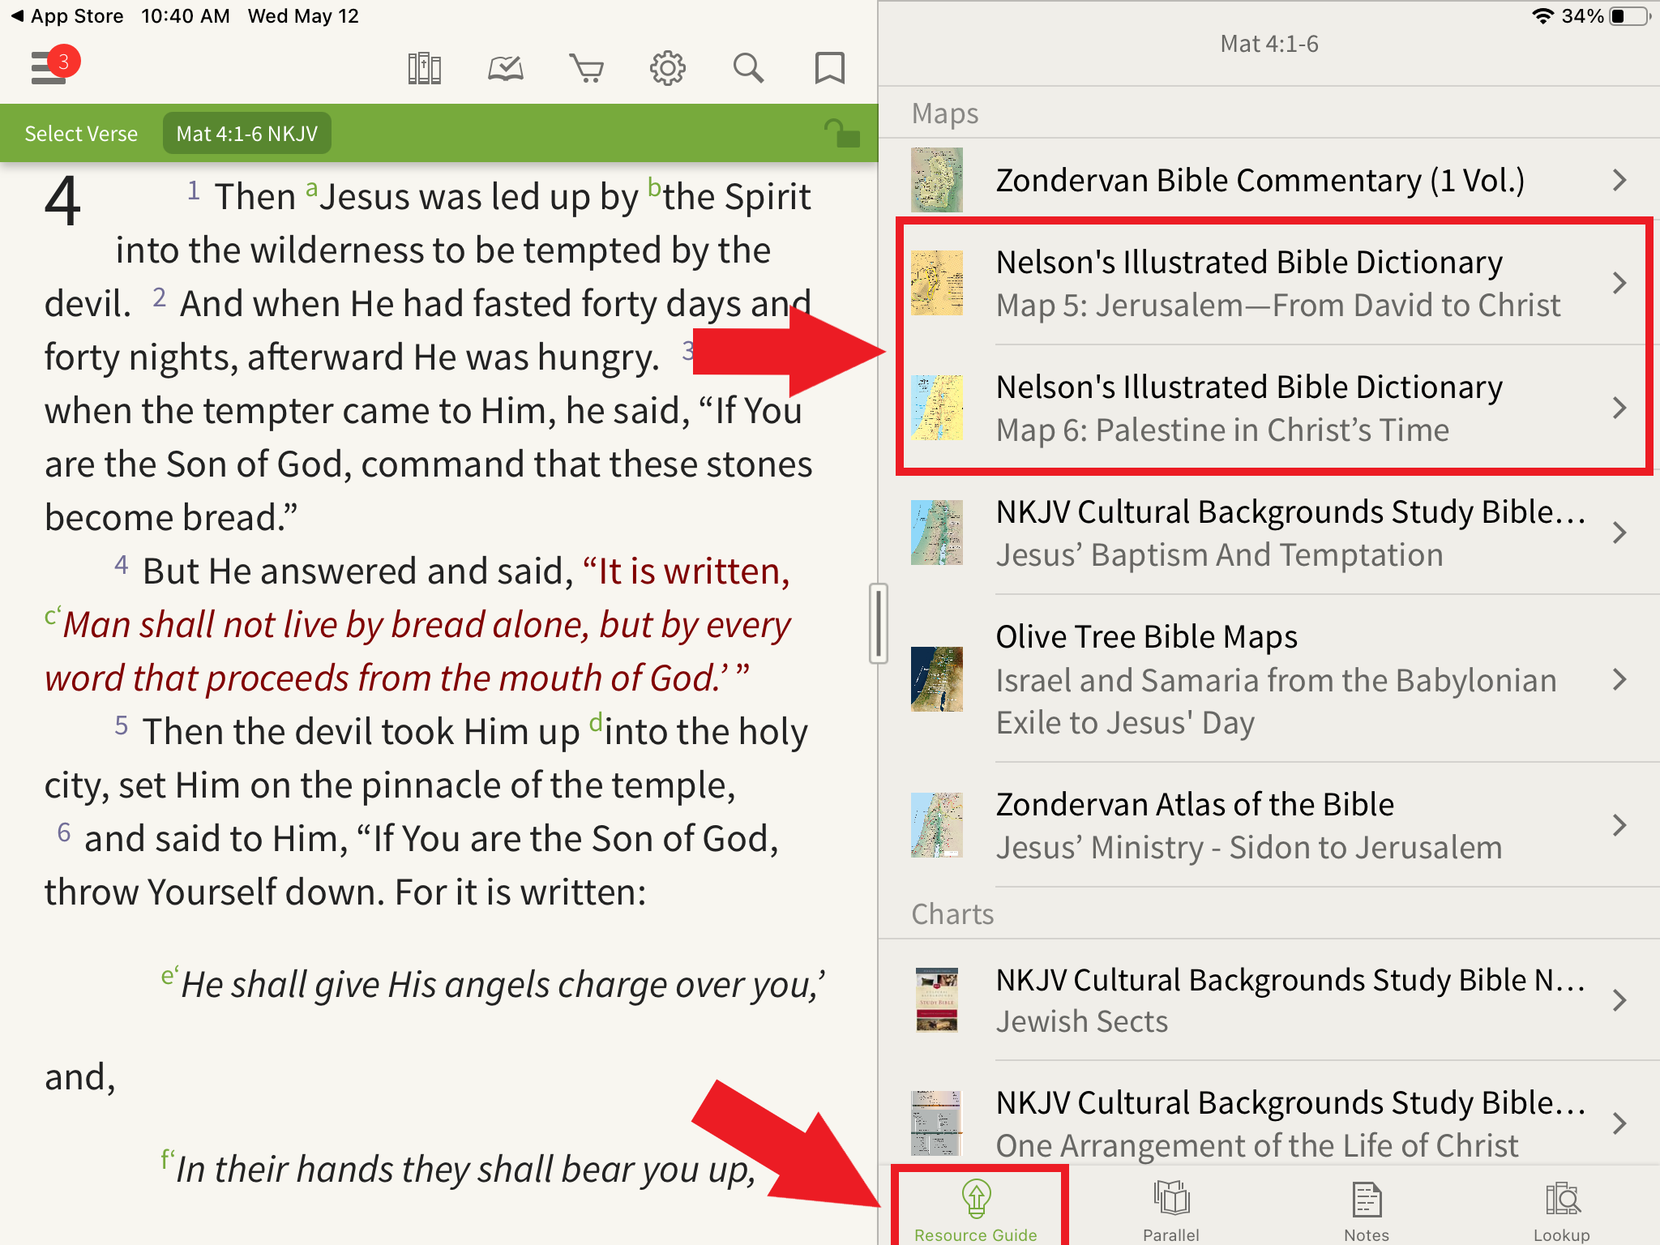
Task: Tap cross-reference letter a before Jesus
Action: 311,189
